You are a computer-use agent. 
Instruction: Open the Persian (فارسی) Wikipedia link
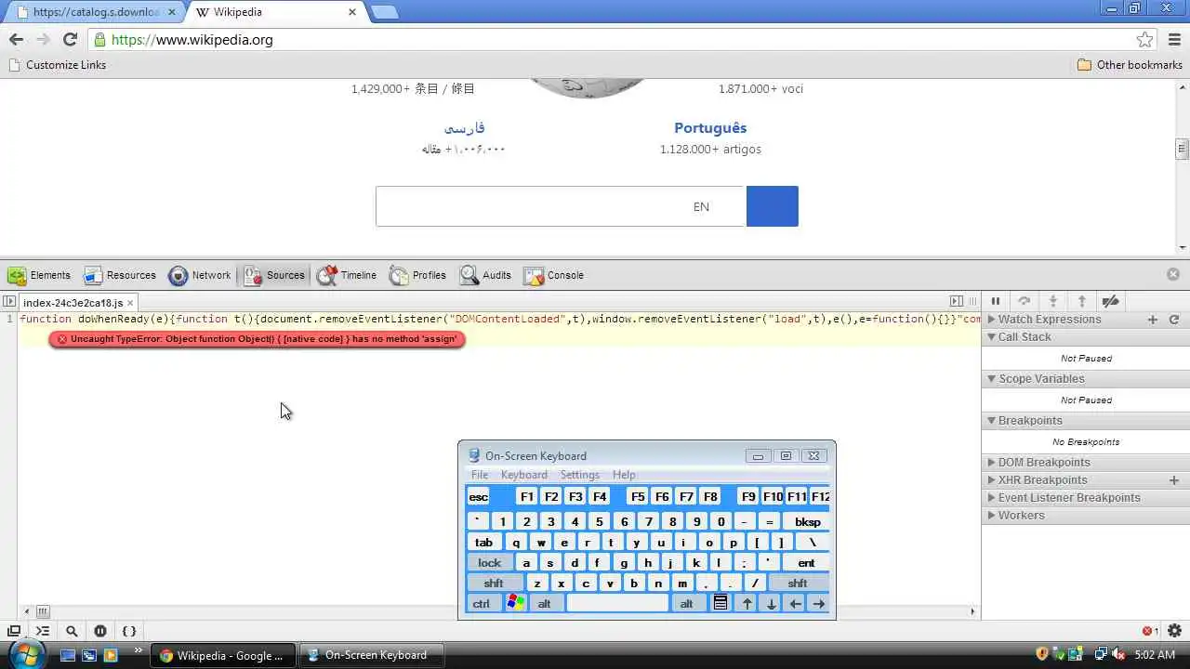point(464,128)
